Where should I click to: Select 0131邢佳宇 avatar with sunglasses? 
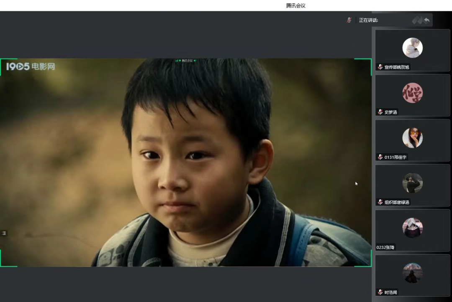point(412,138)
